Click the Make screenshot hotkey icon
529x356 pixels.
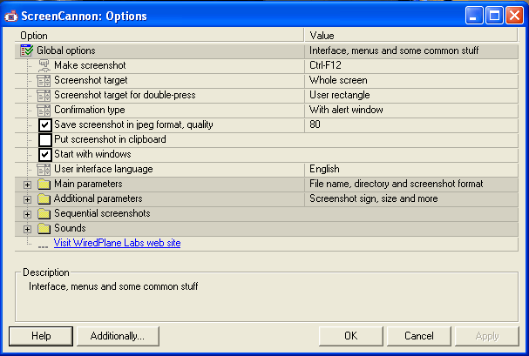[x=44, y=65]
